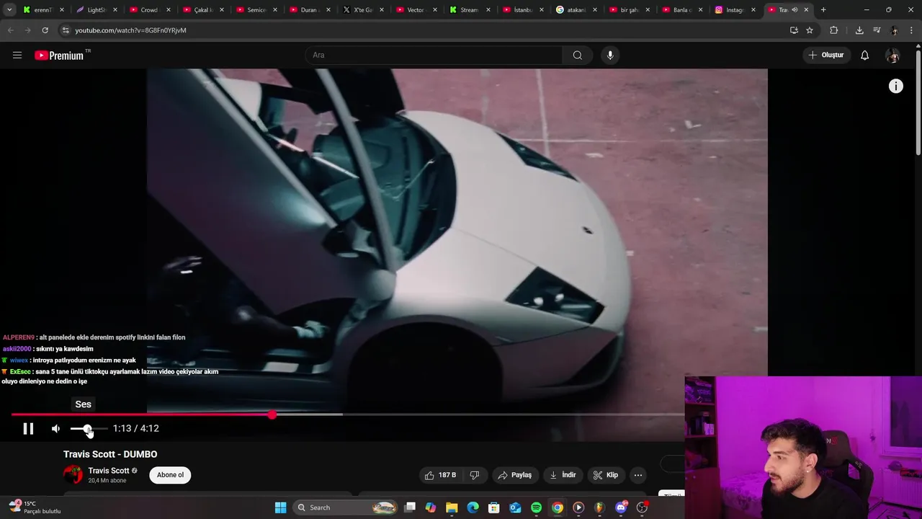Click the video title 'Travis Scott - DUMBO'
922x519 pixels.
pyautogui.click(x=110, y=454)
